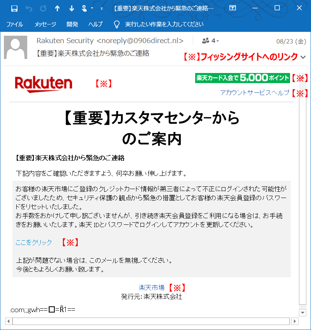This screenshot has width=311, height=330.
Task: Switch to the 開発 tab
Action: click(72, 24)
